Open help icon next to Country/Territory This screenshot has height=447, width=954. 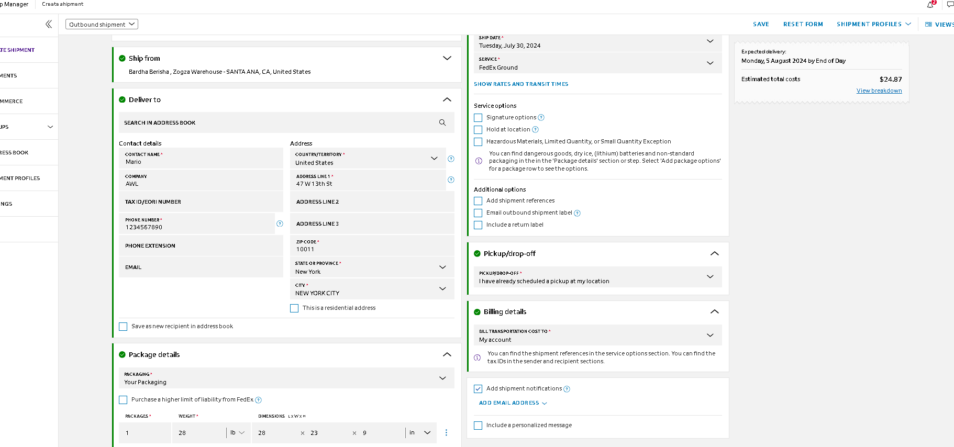pyautogui.click(x=451, y=159)
